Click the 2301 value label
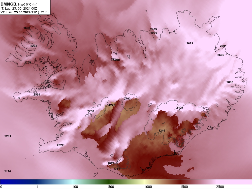This screenshot has width=252, height=189. tap(223, 46)
